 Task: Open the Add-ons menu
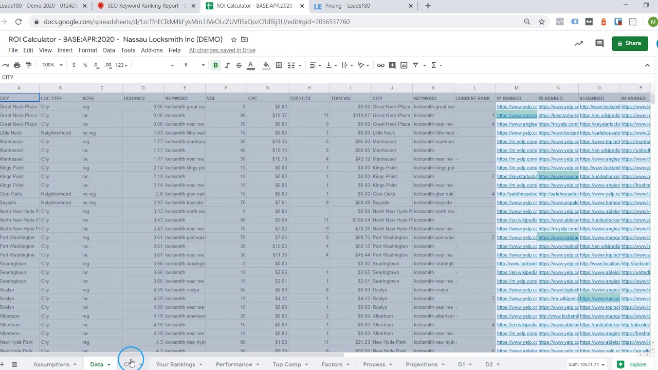point(152,50)
